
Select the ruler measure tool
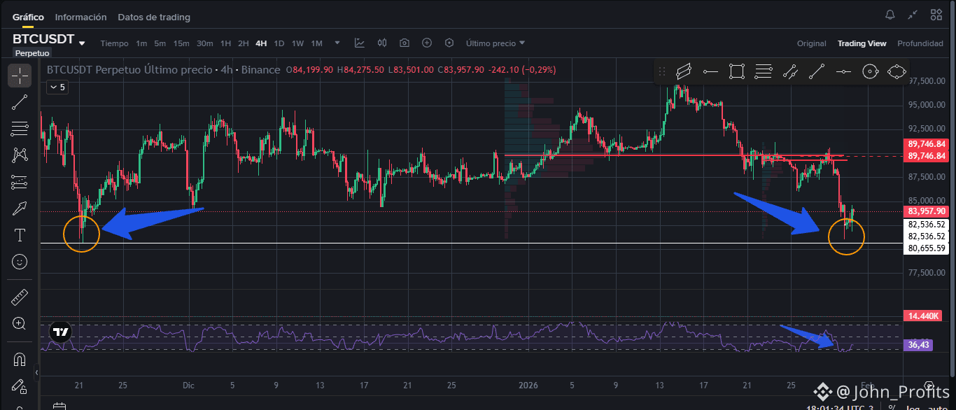20,297
